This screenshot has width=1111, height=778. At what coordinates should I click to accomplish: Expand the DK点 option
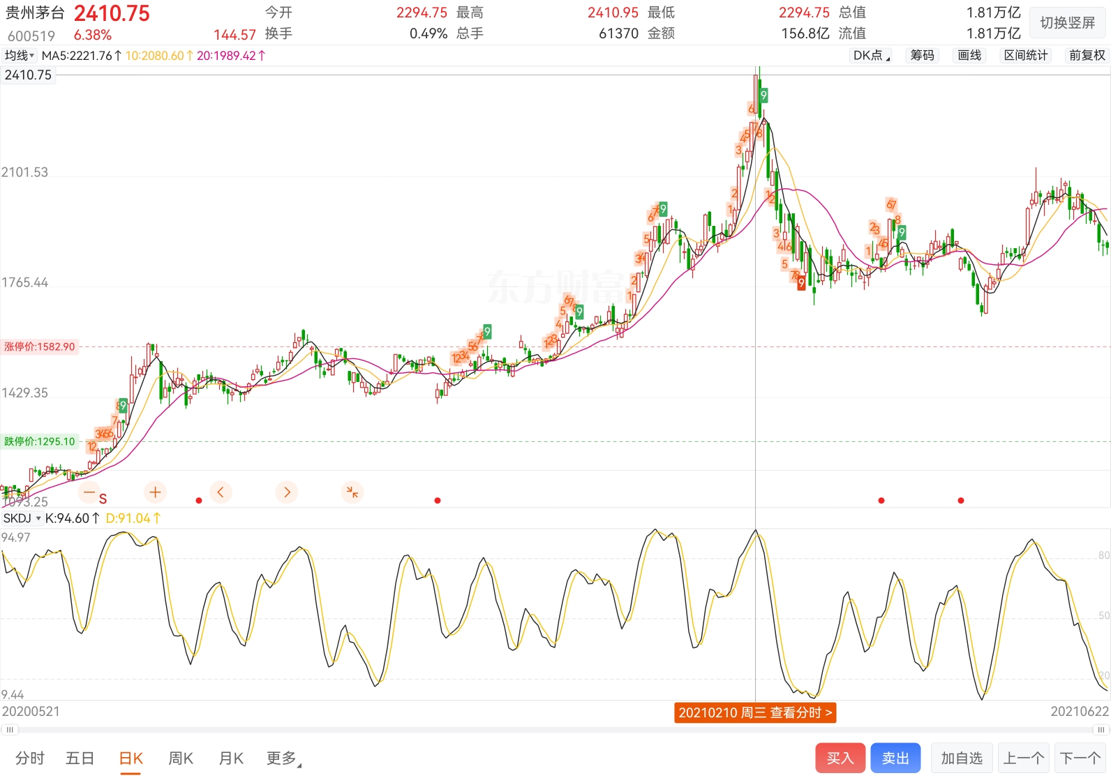[x=871, y=55]
